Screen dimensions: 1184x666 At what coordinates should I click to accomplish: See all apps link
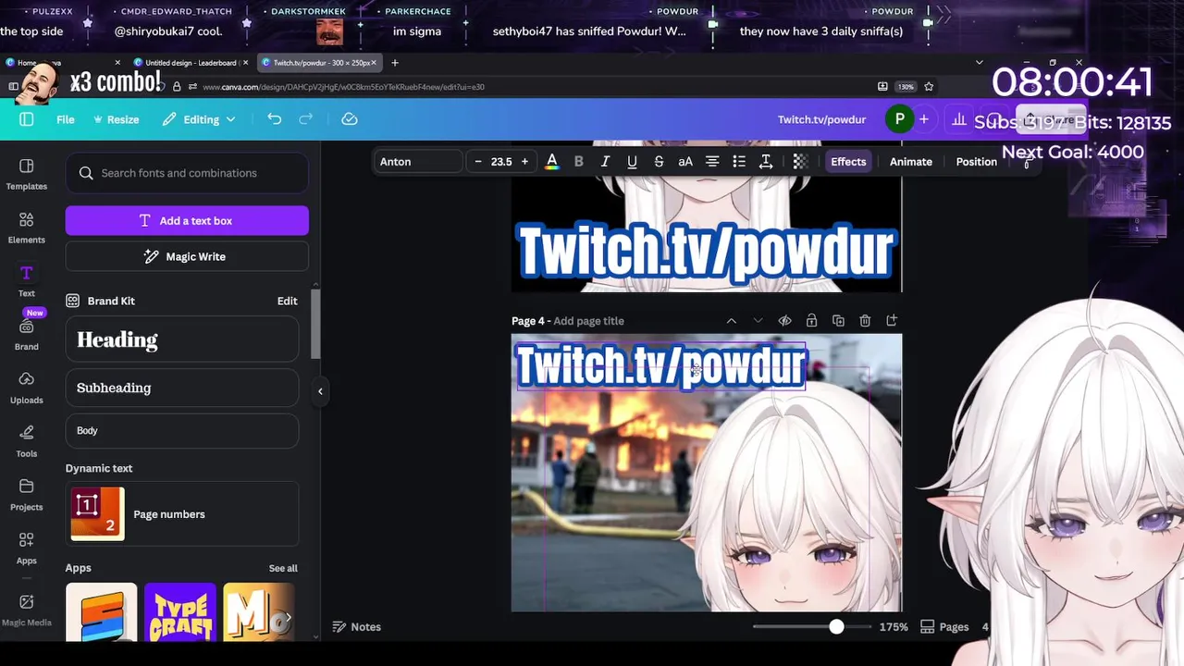point(283,568)
